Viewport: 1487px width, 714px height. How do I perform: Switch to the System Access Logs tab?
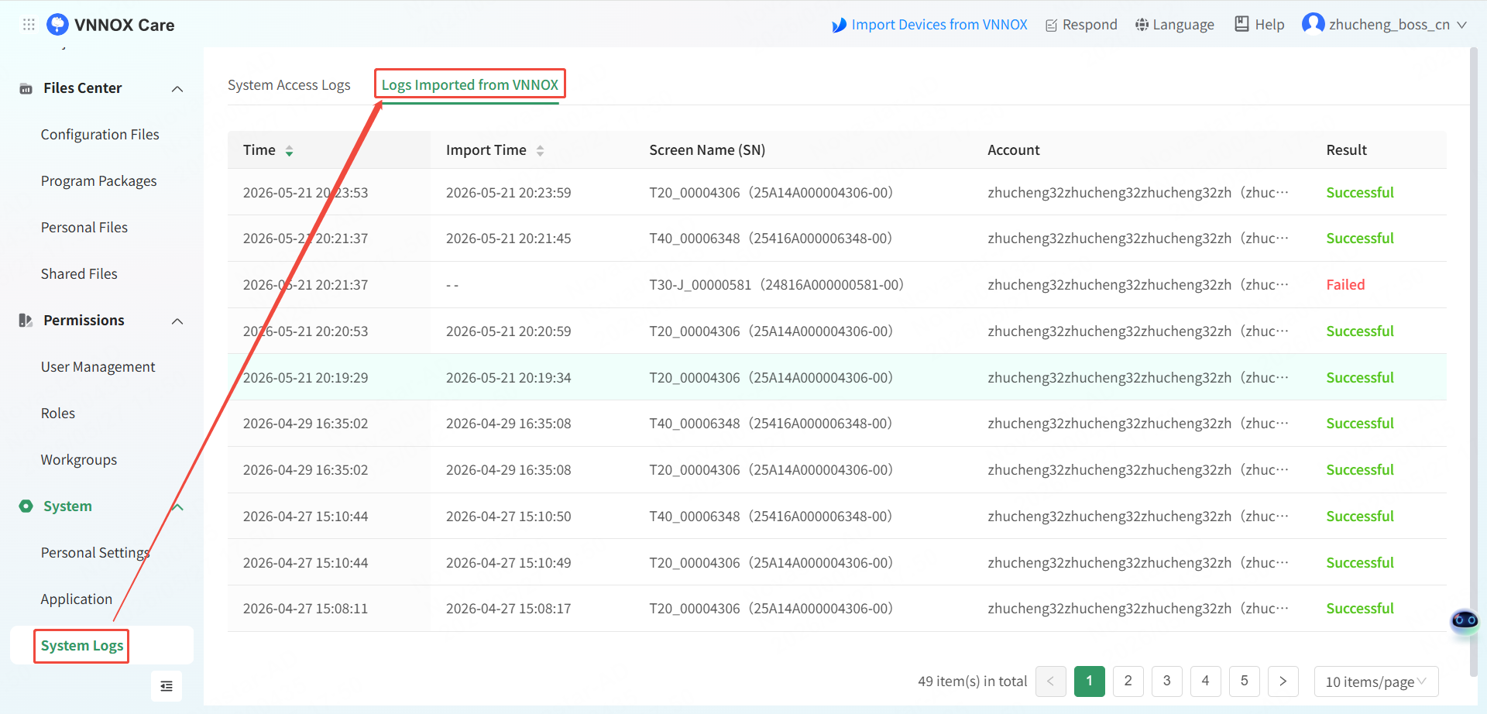pyautogui.click(x=289, y=85)
